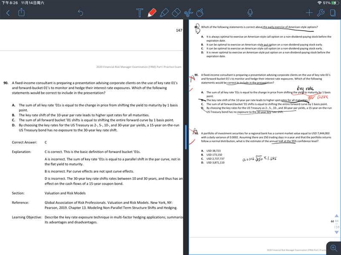Select the Eraser tool
Viewport: 341px width, 255px height.
(176, 13)
